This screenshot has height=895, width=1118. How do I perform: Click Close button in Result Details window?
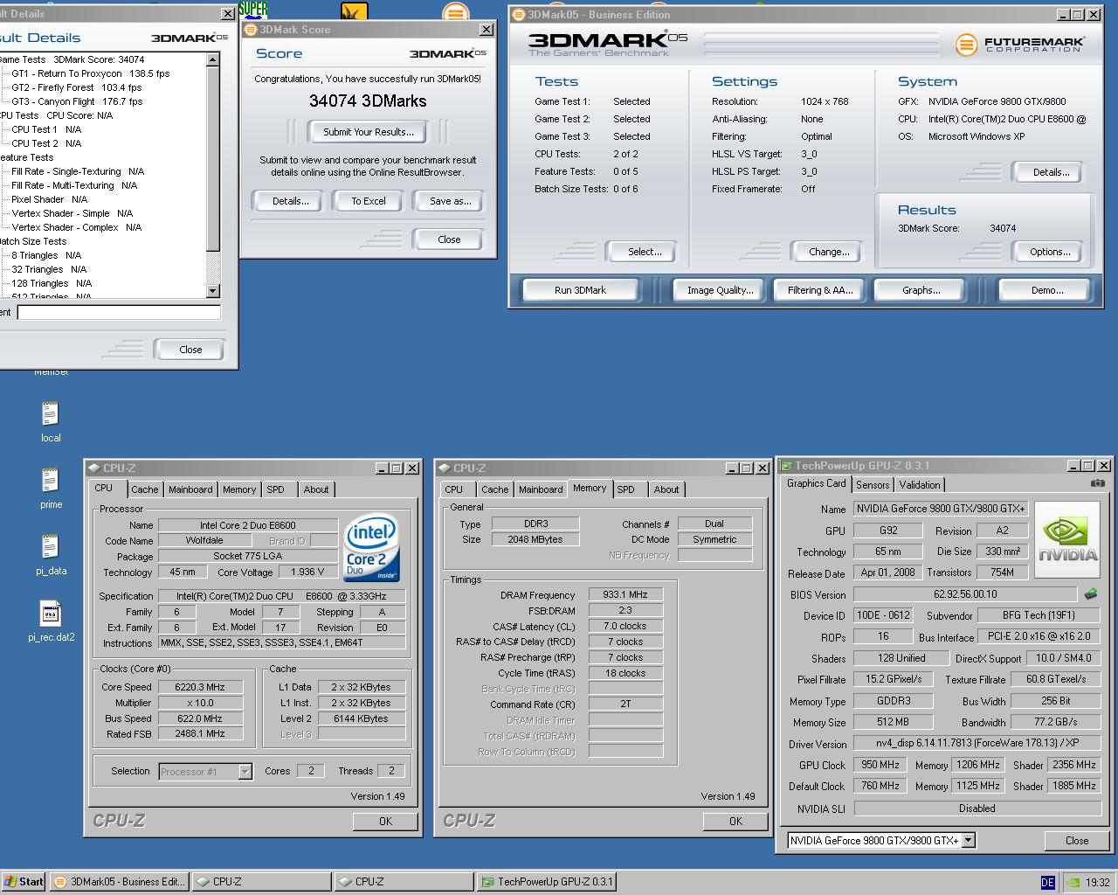190,350
